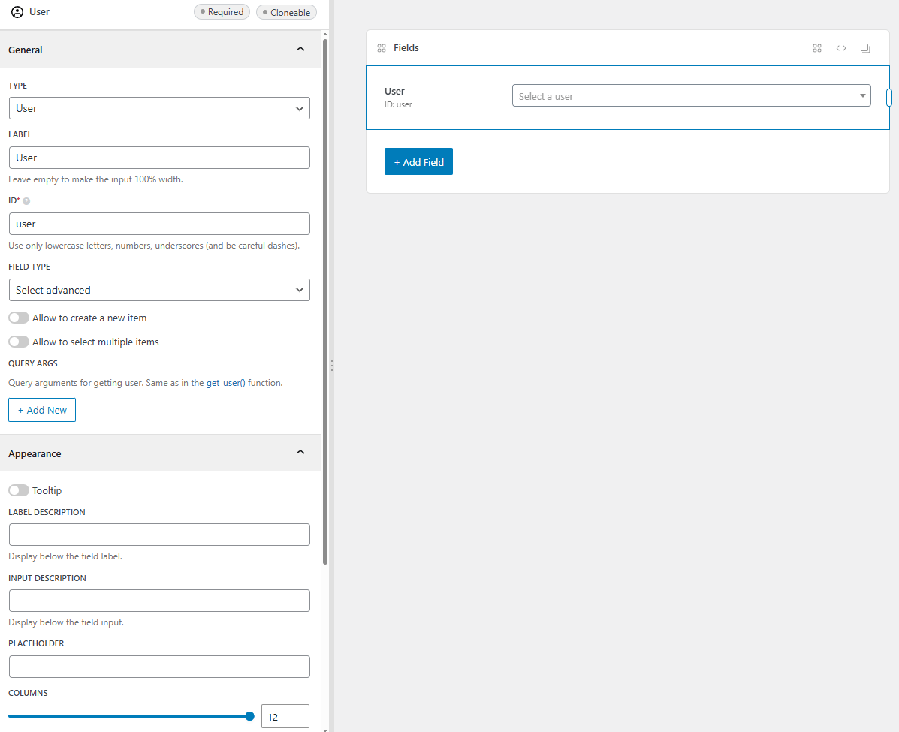Collapse the Appearance section
This screenshot has width=899, height=732.
point(300,453)
